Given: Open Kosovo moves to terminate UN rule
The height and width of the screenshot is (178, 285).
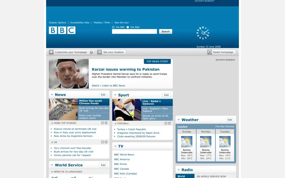Looking at the screenshot, I should click(x=75, y=129).
